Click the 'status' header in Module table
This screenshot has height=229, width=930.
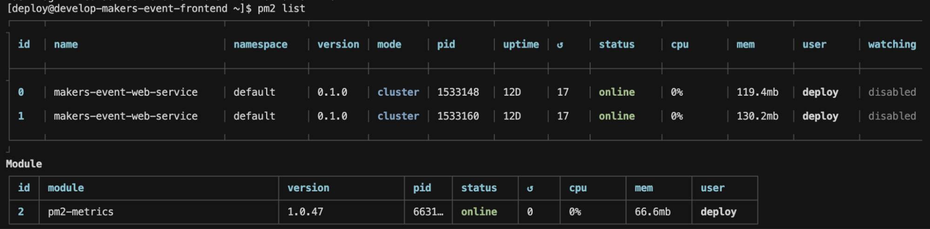click(x=479, y=188)
